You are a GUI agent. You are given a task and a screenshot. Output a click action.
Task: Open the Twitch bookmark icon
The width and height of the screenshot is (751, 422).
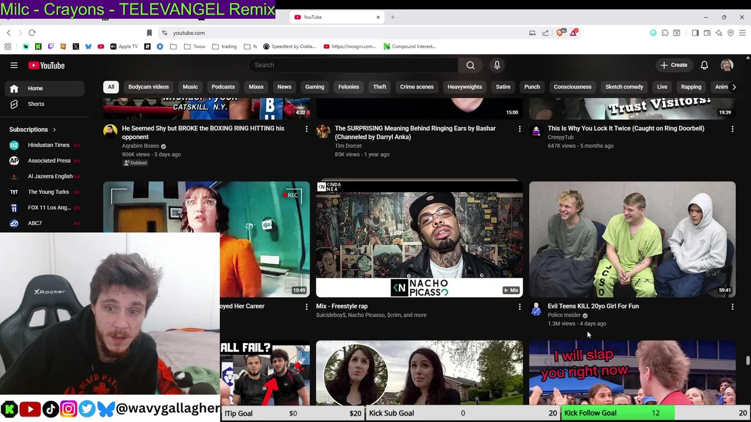coord(50,46)
